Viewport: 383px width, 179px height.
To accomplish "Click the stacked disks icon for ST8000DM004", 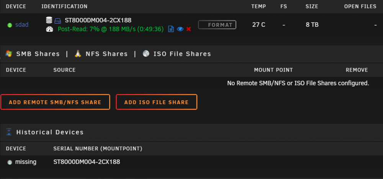I will click(49, 20).
